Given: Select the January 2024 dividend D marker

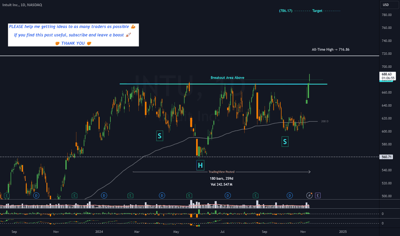Looking at the screenshot, I should coord(104,196).
